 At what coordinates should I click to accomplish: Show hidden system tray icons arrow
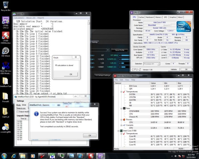coord(172,156)
